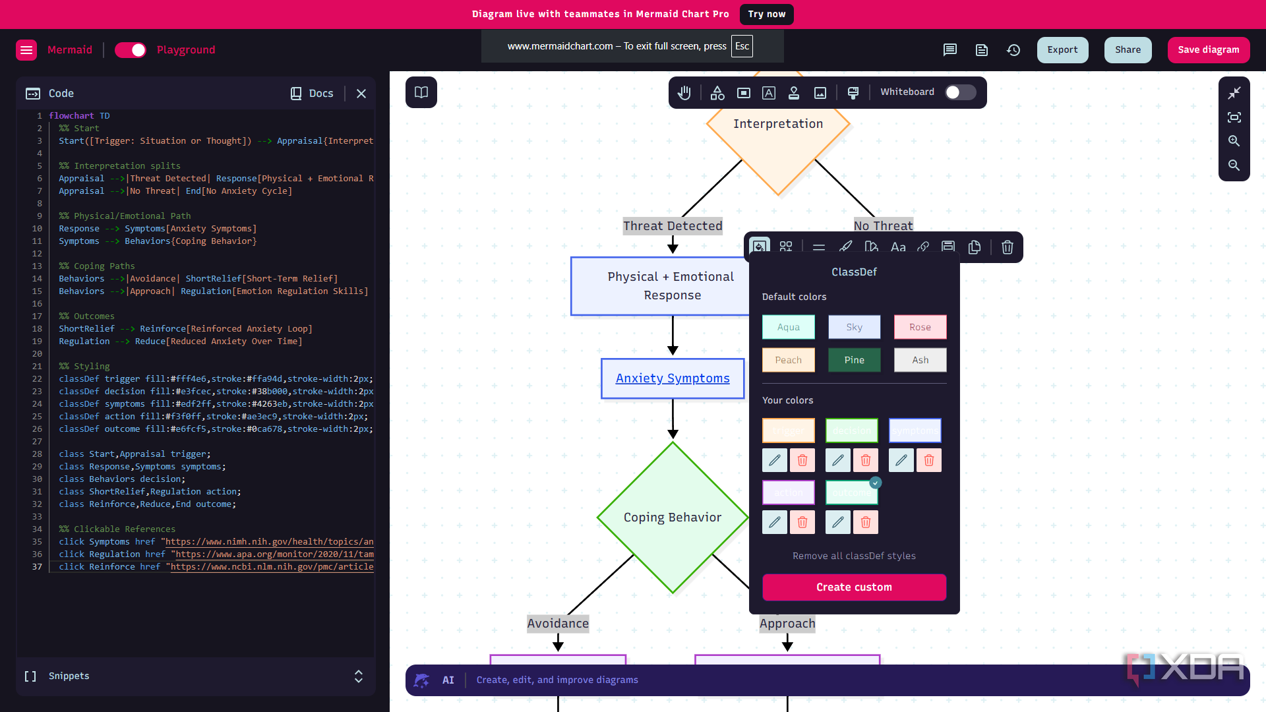Screen dimensions: 1266x712
Task: Delete the symptoms custom color
Action: [929, 460]
